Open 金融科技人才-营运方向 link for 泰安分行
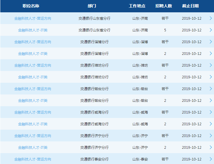 tap(33, 159)
